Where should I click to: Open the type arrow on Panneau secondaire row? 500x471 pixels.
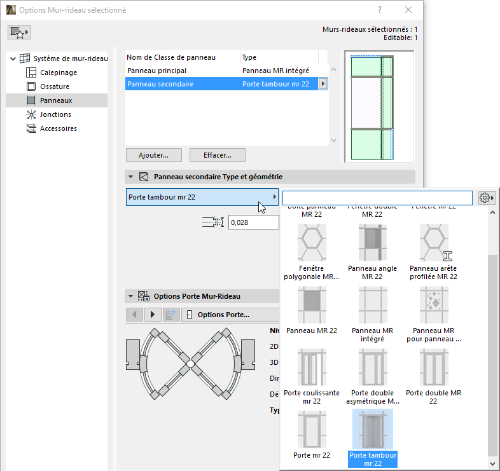pos(323,84)
